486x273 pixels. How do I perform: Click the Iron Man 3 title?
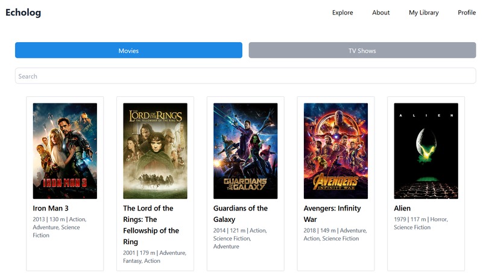pos(51,209)
